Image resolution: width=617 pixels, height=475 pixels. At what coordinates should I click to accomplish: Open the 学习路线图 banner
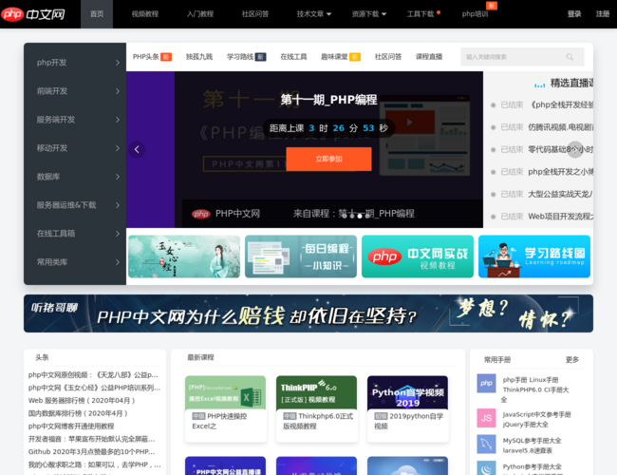pyautogui.click(x=534, y=256)
